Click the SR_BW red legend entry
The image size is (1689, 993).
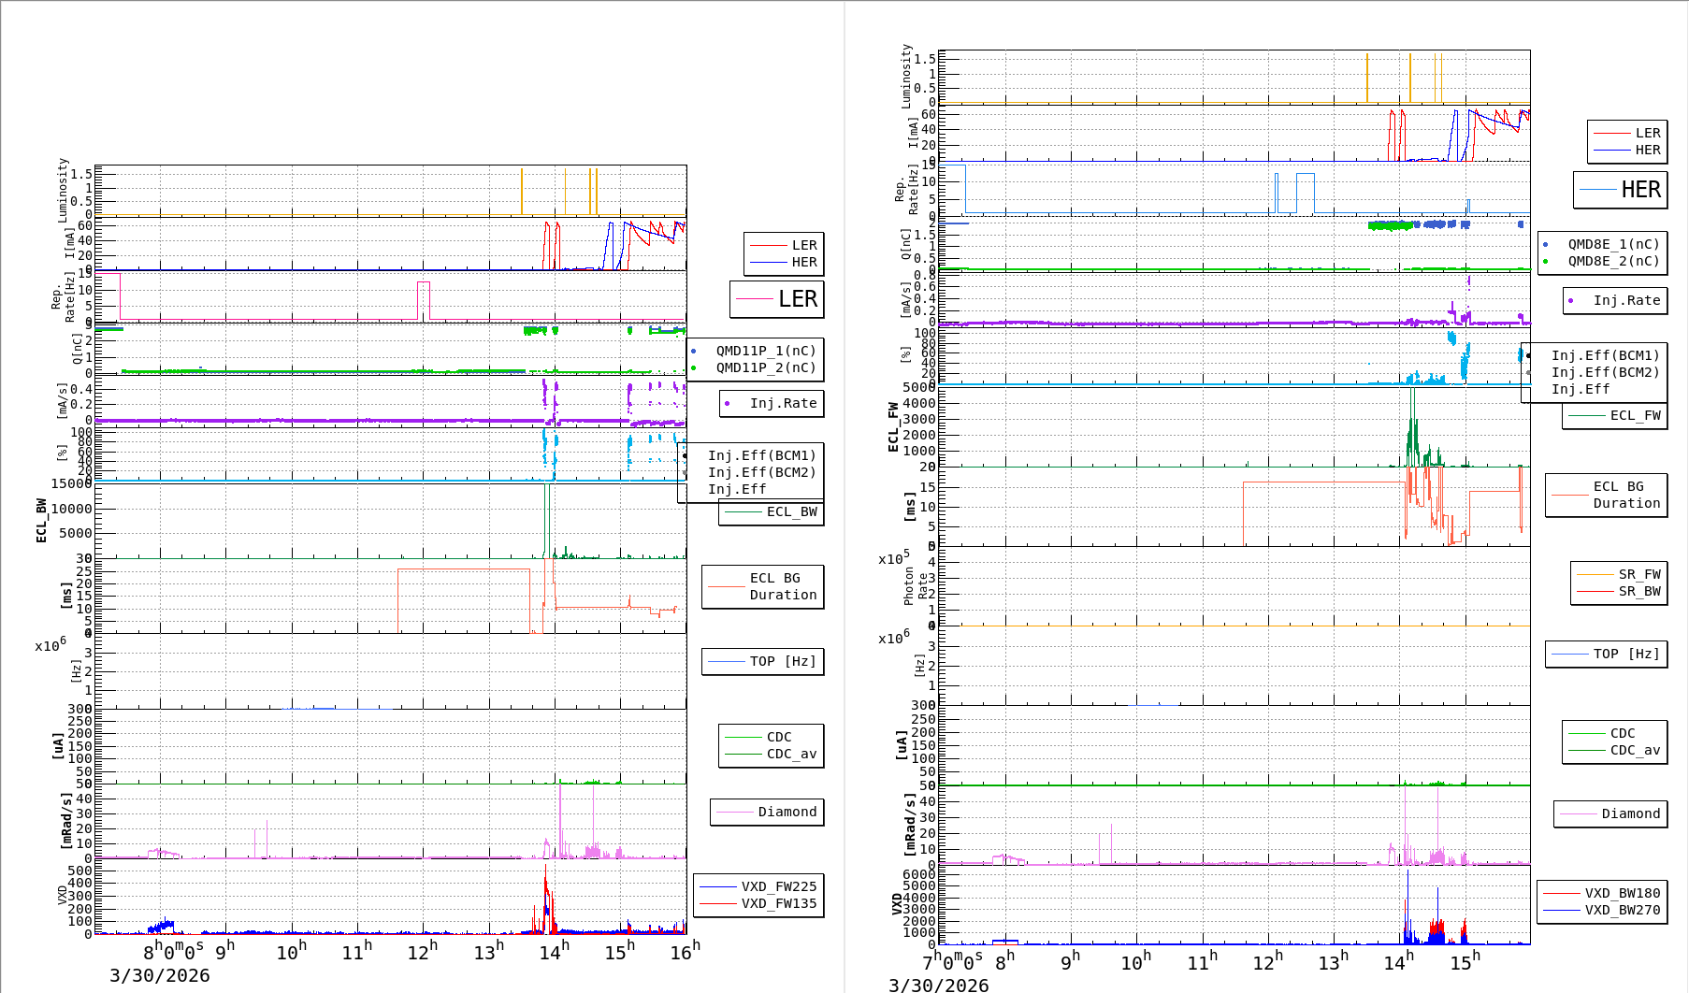[1638, 591]
